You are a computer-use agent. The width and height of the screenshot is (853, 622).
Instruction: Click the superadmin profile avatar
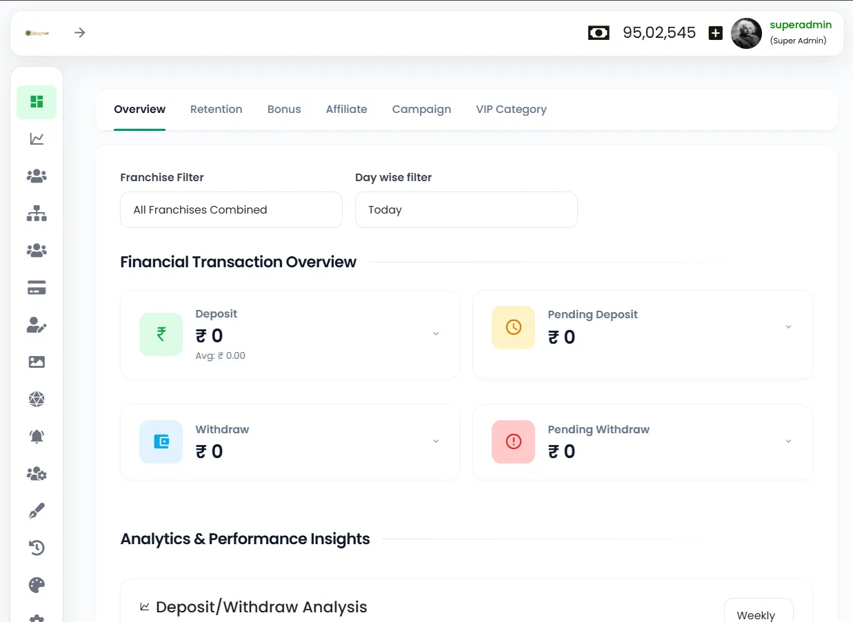(x=746, y=33)
